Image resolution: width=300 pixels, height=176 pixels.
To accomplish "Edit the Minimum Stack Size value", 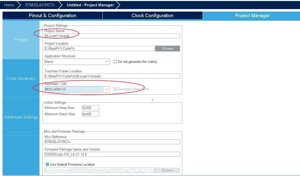I will pos(91,114).
